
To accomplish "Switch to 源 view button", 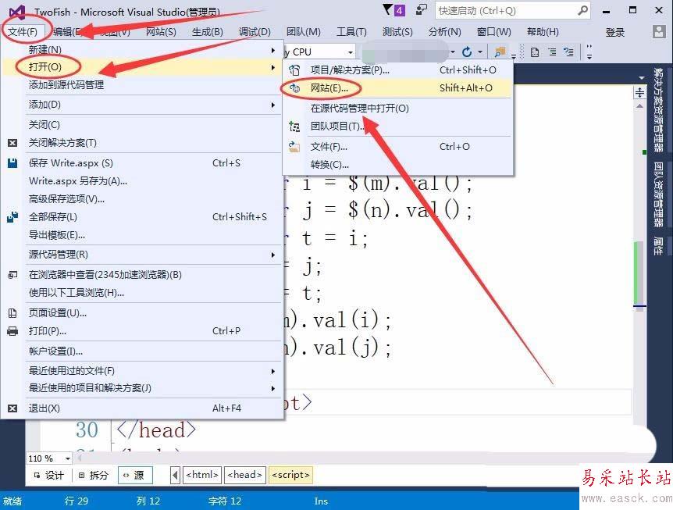I will click(134, 475).
